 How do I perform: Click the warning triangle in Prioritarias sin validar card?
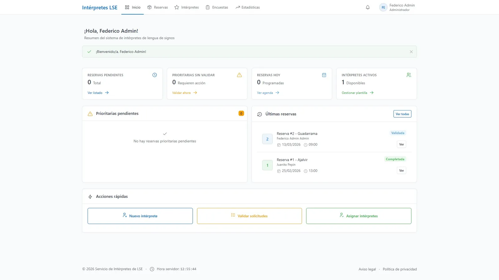click(x=239, y=75)
